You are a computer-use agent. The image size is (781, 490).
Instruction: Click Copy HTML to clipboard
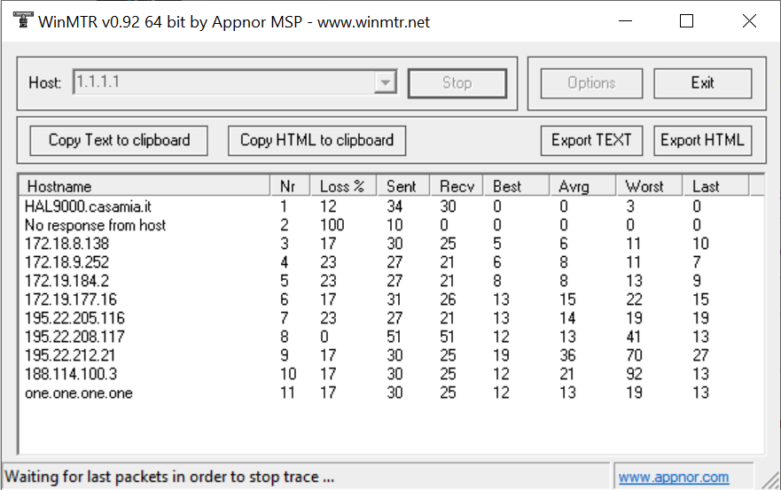(316, 140)
